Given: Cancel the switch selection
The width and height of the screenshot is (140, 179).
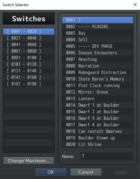Looking at the screenshot, I should [x=86, y=172].
